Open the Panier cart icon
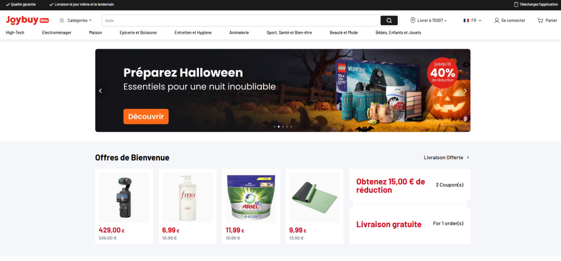Image resolution: width=561 pixels, height=261 pixels. 540,20
